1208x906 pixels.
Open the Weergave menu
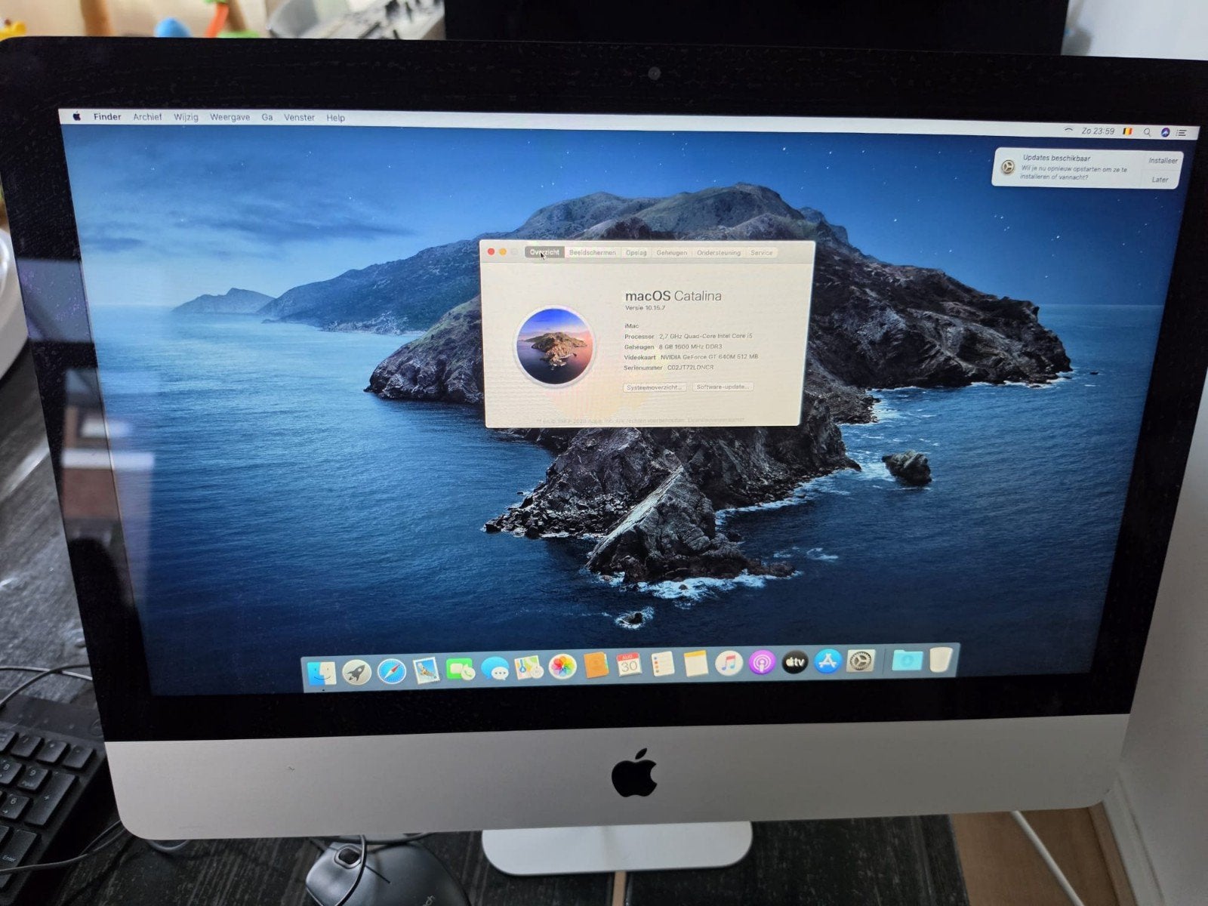230,117
